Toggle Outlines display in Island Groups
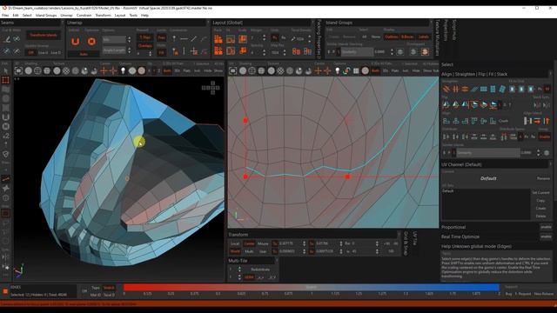This screenshot has height=313, width=557. [391, 37]
